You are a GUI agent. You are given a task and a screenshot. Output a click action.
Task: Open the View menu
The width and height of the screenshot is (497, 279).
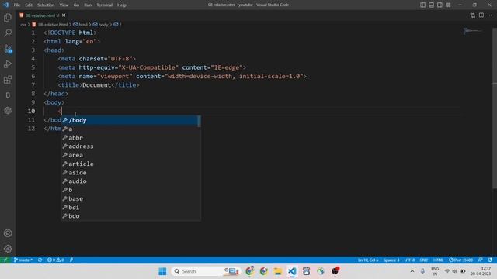point(64,5)
